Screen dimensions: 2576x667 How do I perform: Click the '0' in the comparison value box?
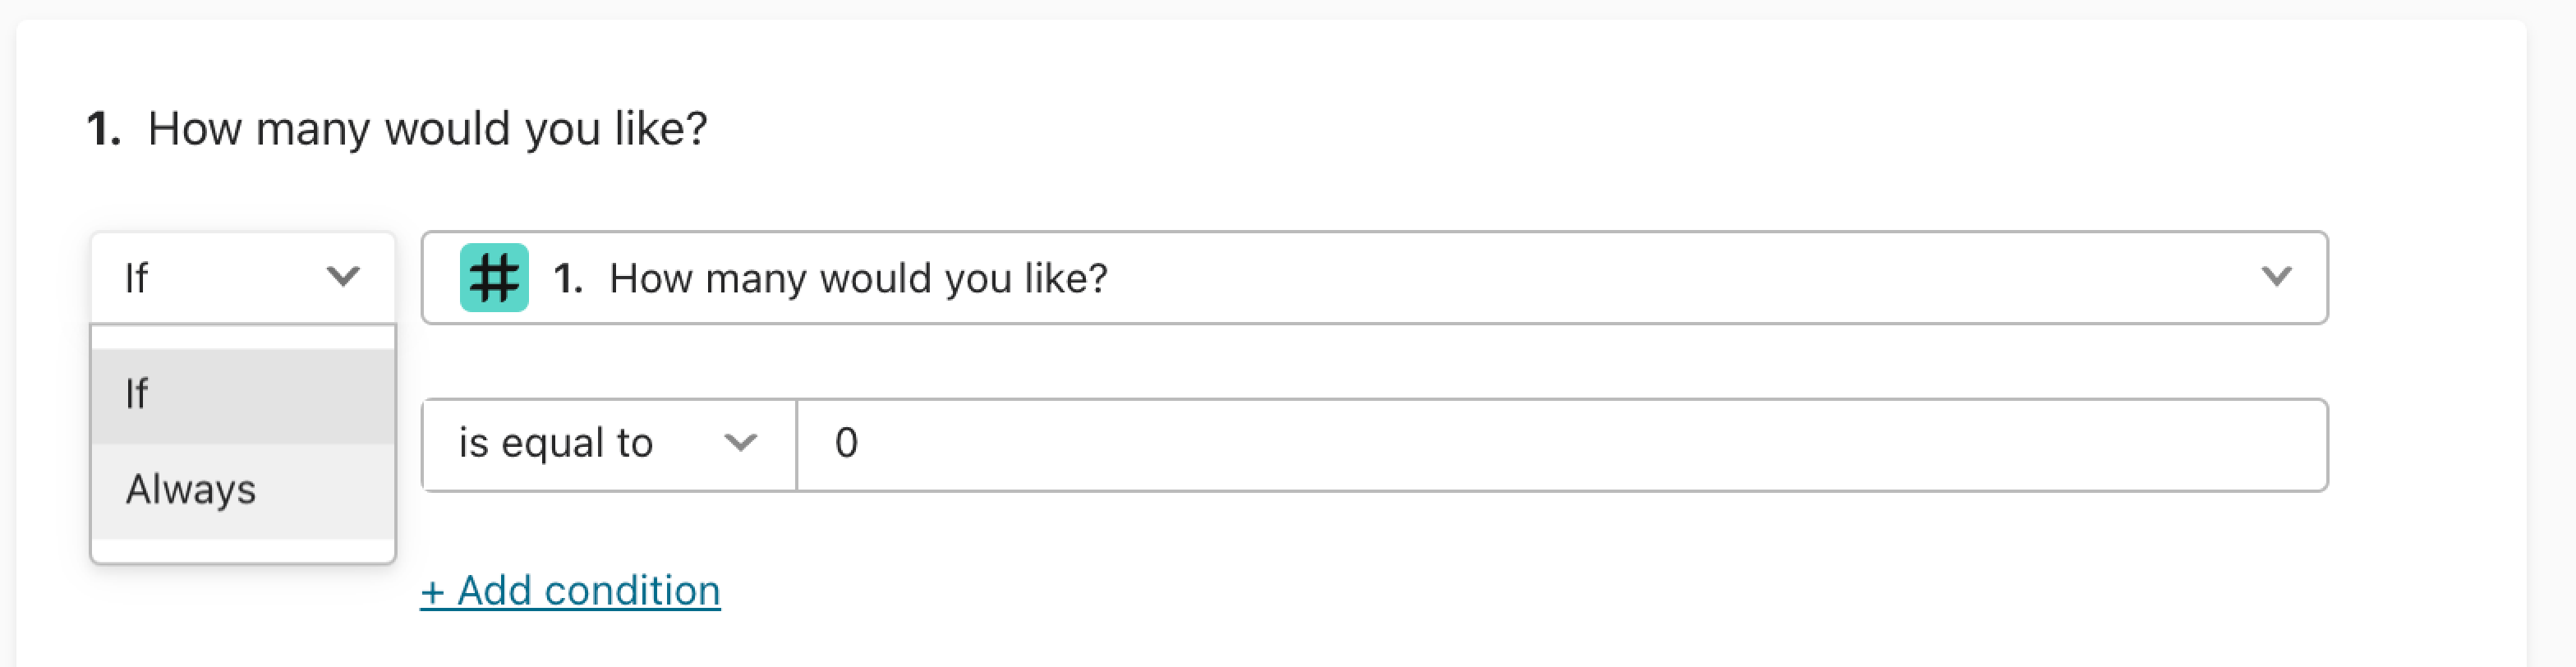click(846, 443)
